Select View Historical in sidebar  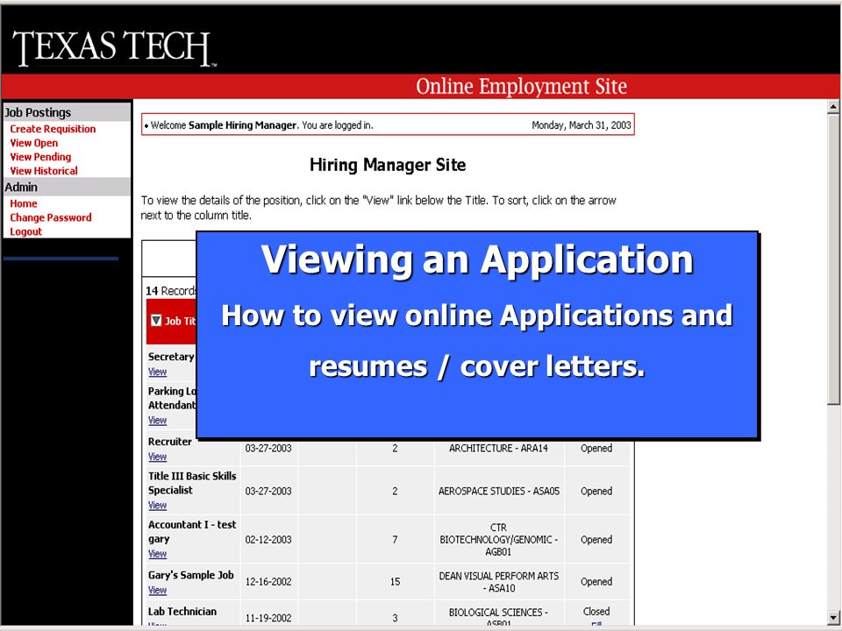(x=44, y=171)
